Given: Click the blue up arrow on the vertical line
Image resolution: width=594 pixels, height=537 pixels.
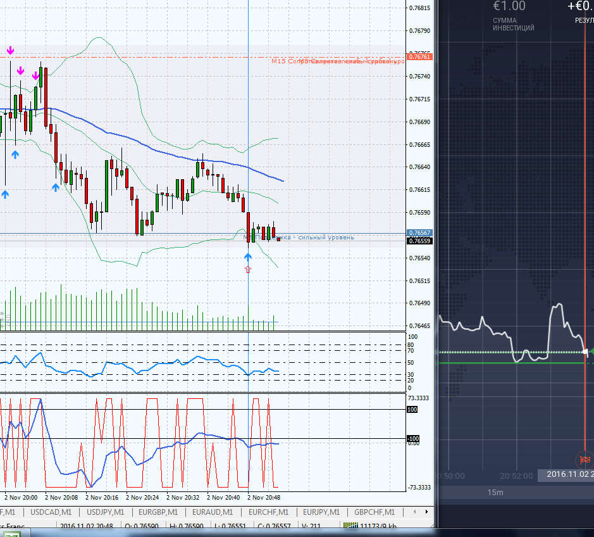Looking at the screenshot, I should point(248,256).
